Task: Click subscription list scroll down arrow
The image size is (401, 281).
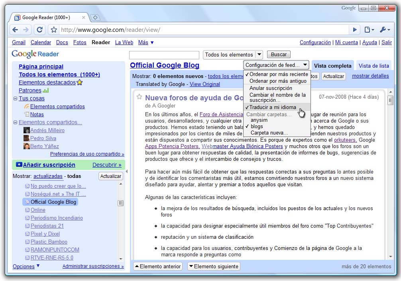Action: click(121, 259)
